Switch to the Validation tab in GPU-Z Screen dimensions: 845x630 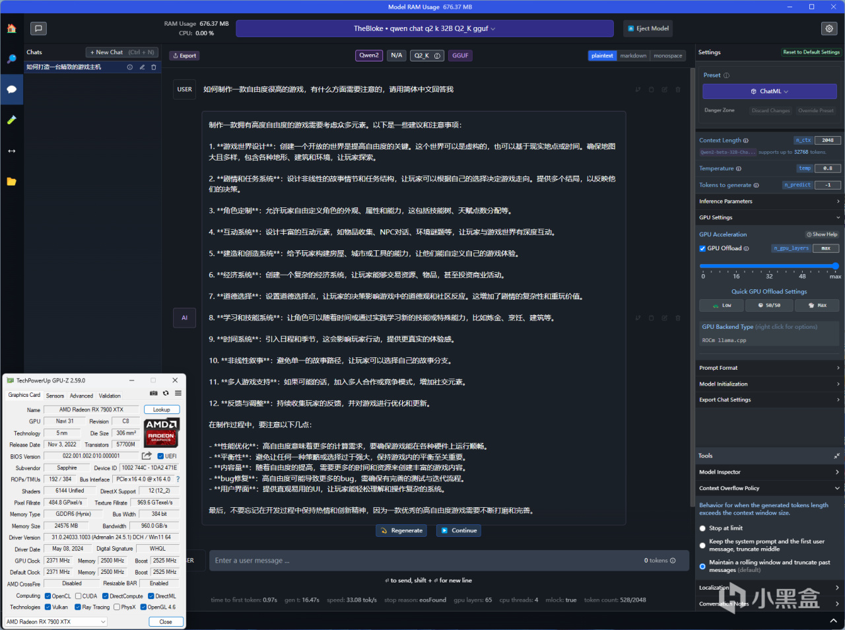tap(110, 396)
